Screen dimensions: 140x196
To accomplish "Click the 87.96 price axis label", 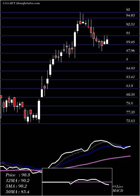I will coord(130,51).
